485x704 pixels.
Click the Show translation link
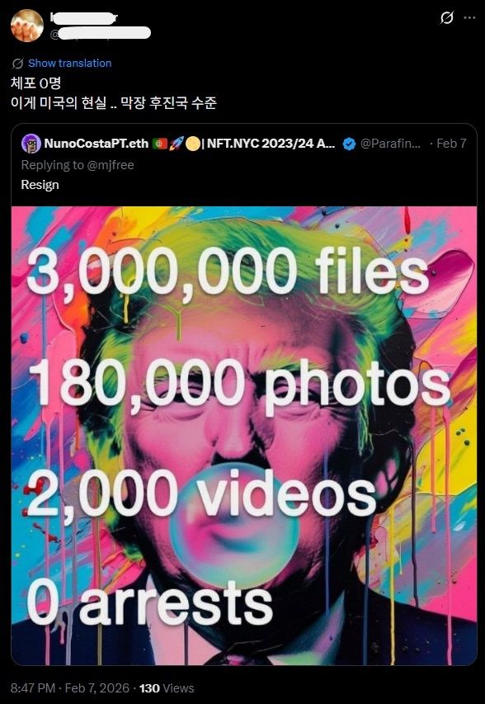(69, 64)
